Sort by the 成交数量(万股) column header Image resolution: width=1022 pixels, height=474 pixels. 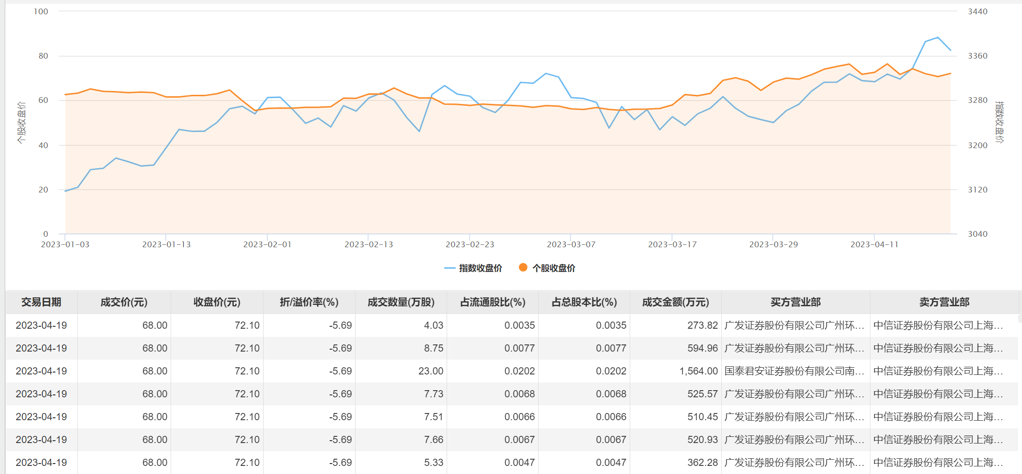(401, 303)
